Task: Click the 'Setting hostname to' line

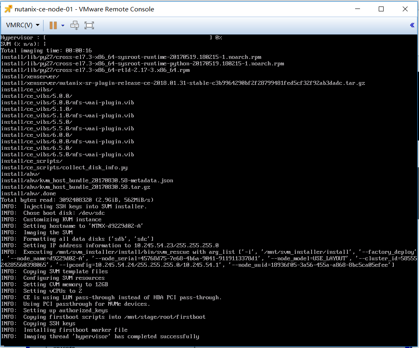Action: click(72, 226)
